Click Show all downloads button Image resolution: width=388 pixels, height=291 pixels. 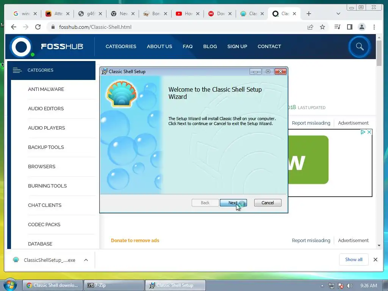pos(354,260)
